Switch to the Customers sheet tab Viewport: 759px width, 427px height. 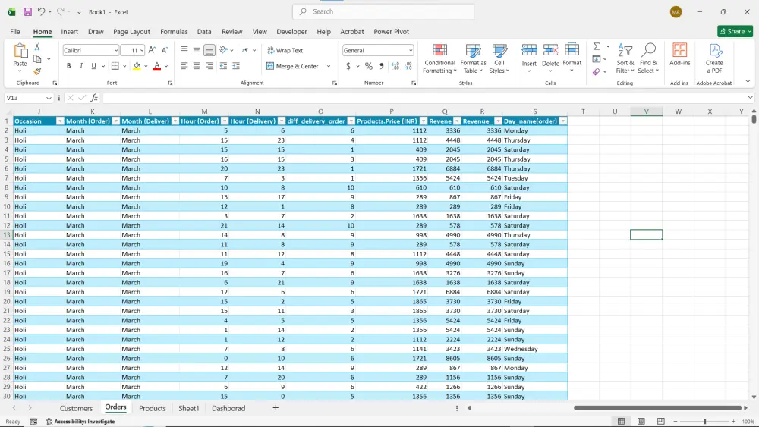tap(76, 408)
